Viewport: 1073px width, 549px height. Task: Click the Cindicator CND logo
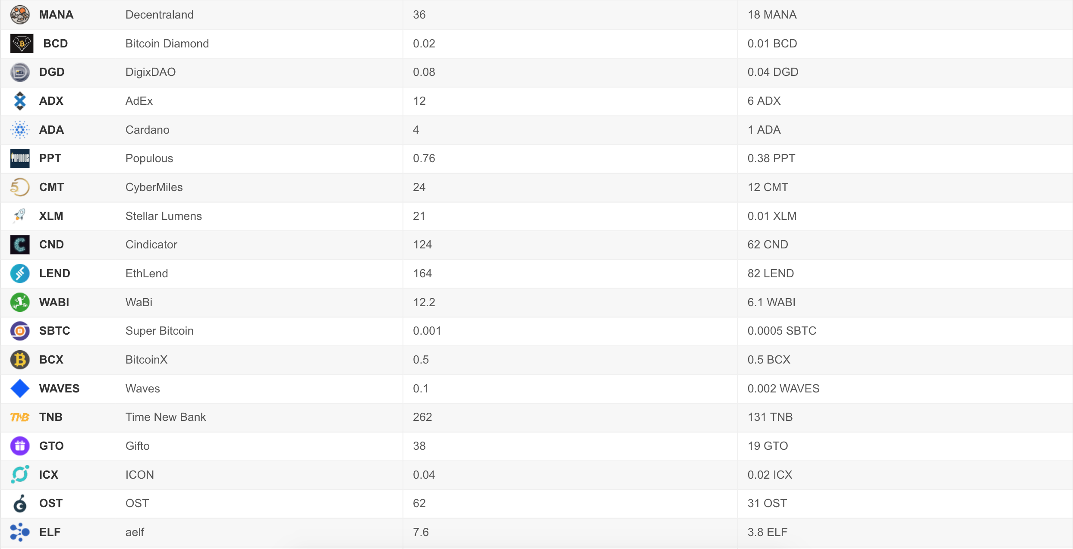click(x=20, y=245)
